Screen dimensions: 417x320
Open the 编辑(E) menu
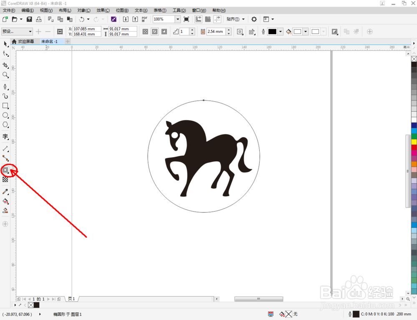[28, 10]
